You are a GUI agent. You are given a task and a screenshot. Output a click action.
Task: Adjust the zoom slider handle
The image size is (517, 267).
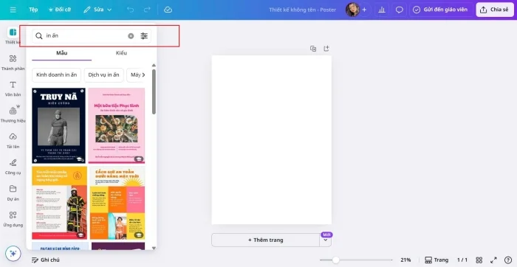tap(335, 260)
